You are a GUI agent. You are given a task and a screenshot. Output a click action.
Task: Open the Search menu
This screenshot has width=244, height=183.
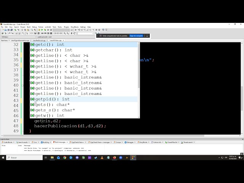16,27
